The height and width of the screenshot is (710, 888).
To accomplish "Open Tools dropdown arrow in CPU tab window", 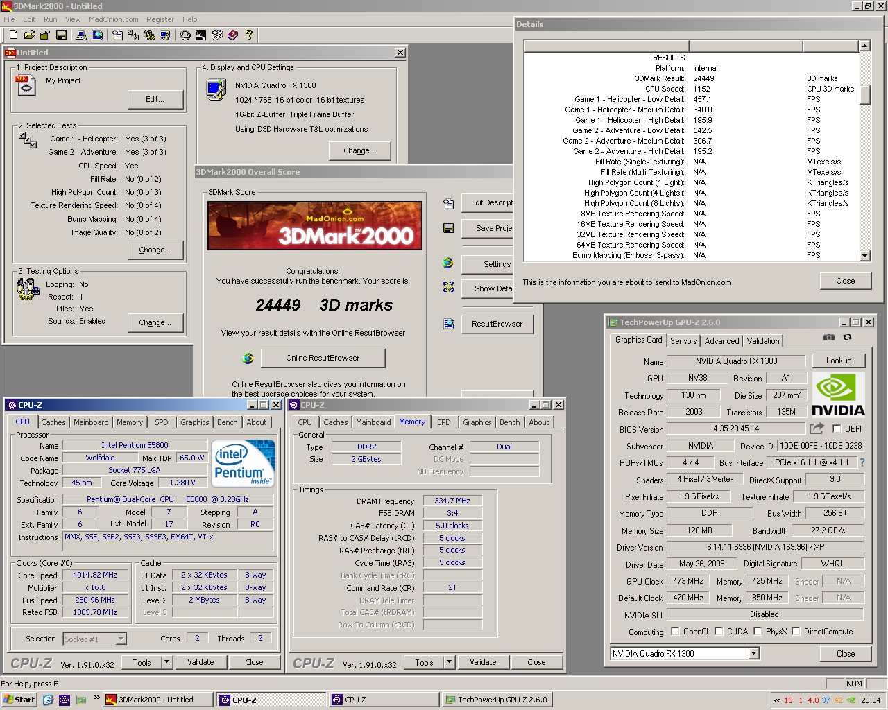I will tap(166, 662).
